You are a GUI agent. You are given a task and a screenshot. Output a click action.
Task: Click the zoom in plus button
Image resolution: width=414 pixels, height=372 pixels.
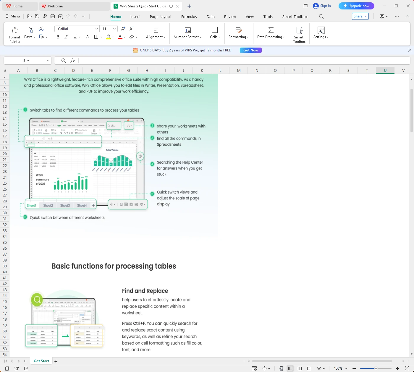point(397,368)
